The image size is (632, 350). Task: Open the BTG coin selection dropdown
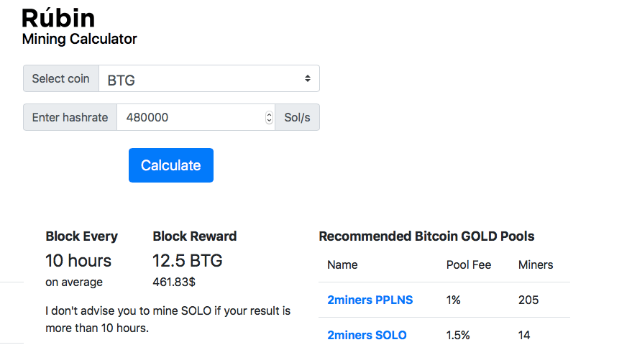[x=209, y=79]
